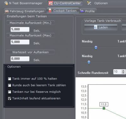The image size is (126, 119).
Task: Click the Laden button
Action: pos(100,27)
